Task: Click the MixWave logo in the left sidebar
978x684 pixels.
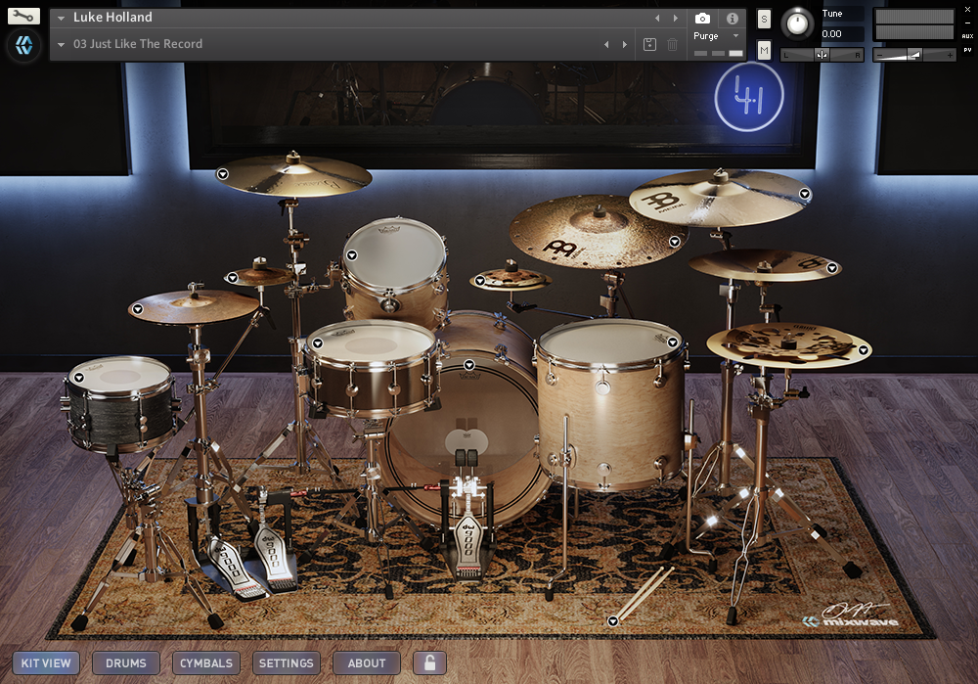Action: [x=22, y=46]
